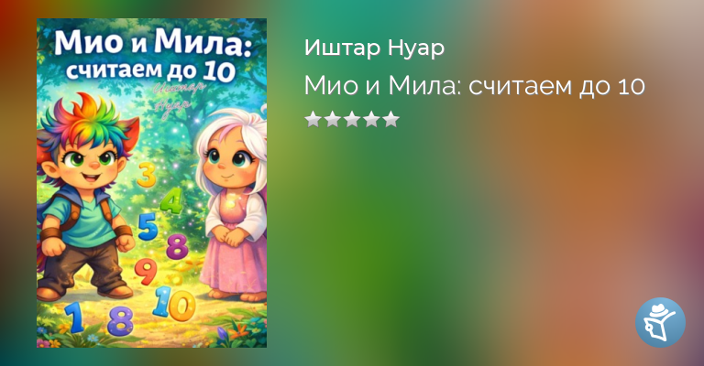
Task: Click the green number 4 on cover
Action: tap(171, 200)
